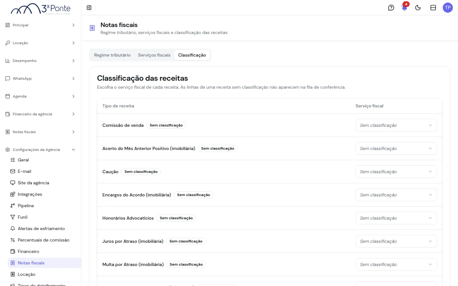This screenshot has height=286, width=458.
Task: Open dropdown for Juros por Atraso
Action: click(x=396, y=241)
